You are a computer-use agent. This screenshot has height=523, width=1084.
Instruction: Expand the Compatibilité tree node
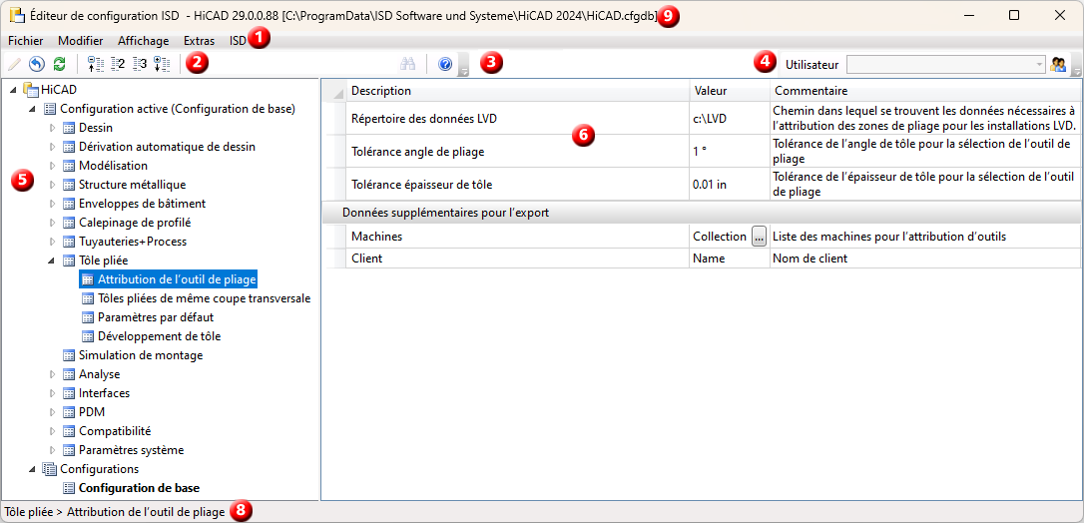[53, 431]
